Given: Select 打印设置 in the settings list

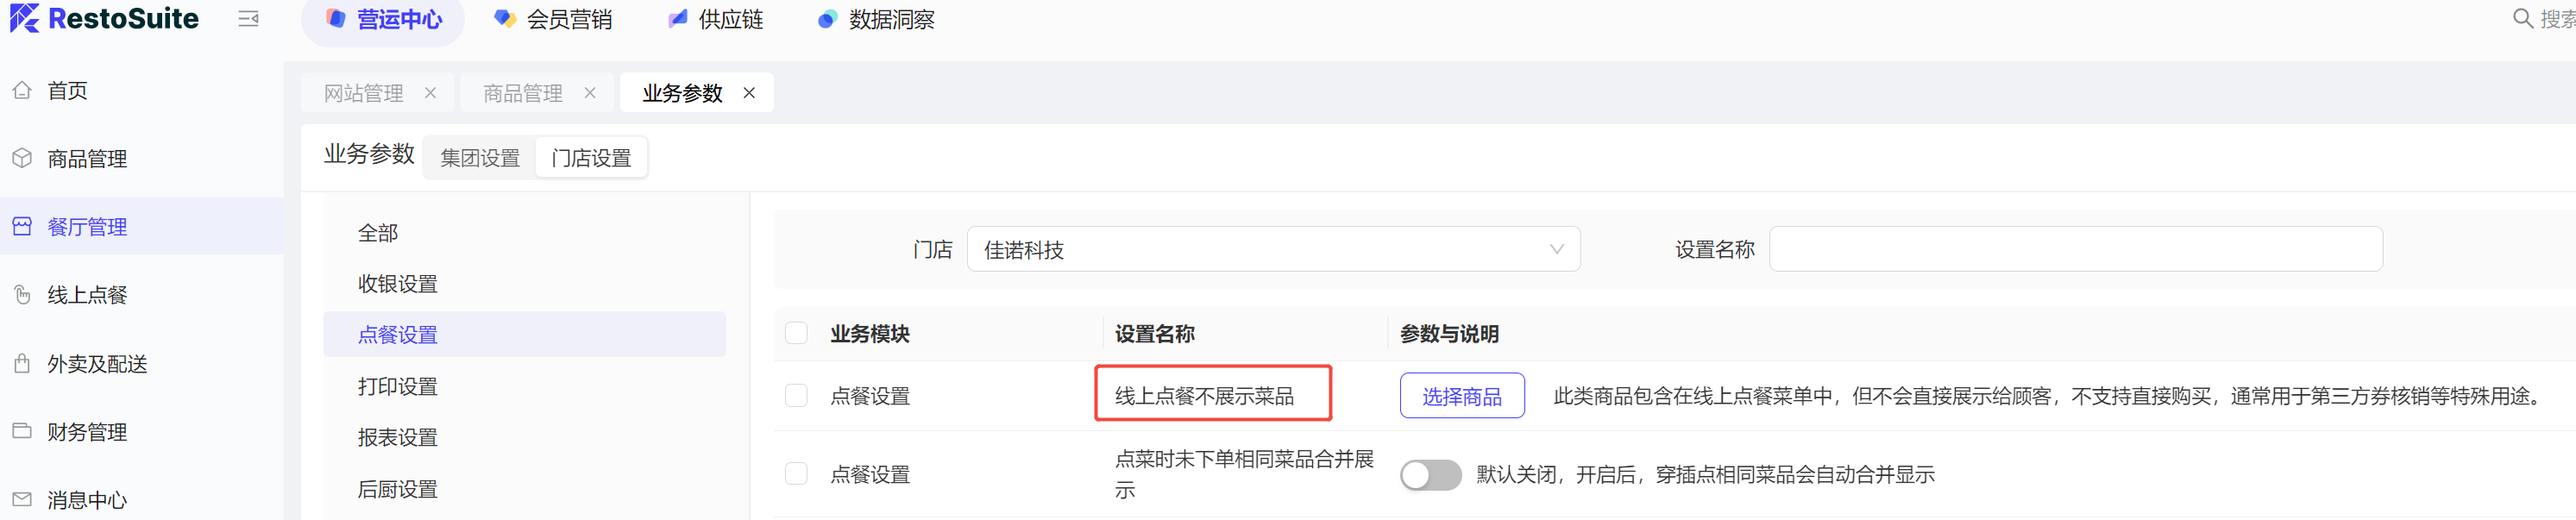Looking at the screenshot, I should (x=398, y=386).
